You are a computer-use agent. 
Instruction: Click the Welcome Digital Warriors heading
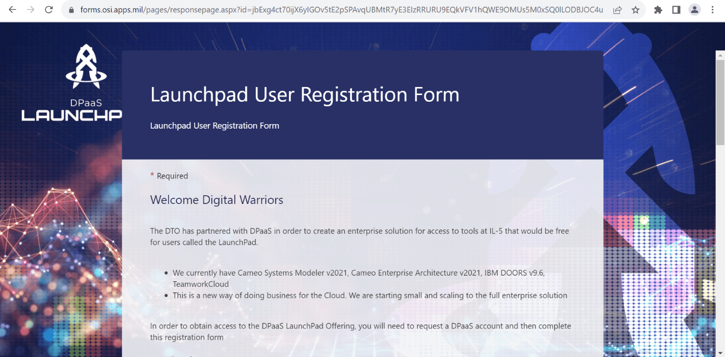217,200
